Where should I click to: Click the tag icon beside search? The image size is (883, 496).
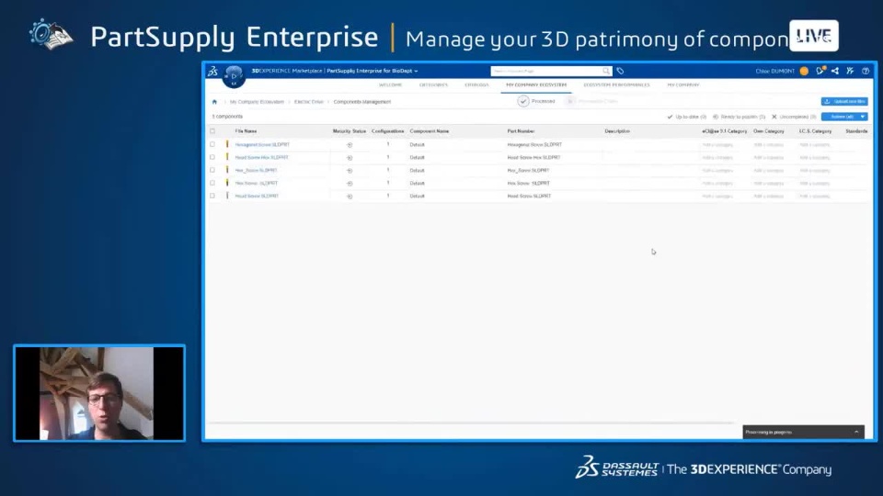(x=620, y=71)
